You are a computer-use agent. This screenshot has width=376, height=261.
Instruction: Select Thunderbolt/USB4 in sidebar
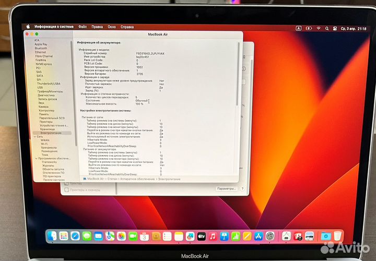(49, 84)
